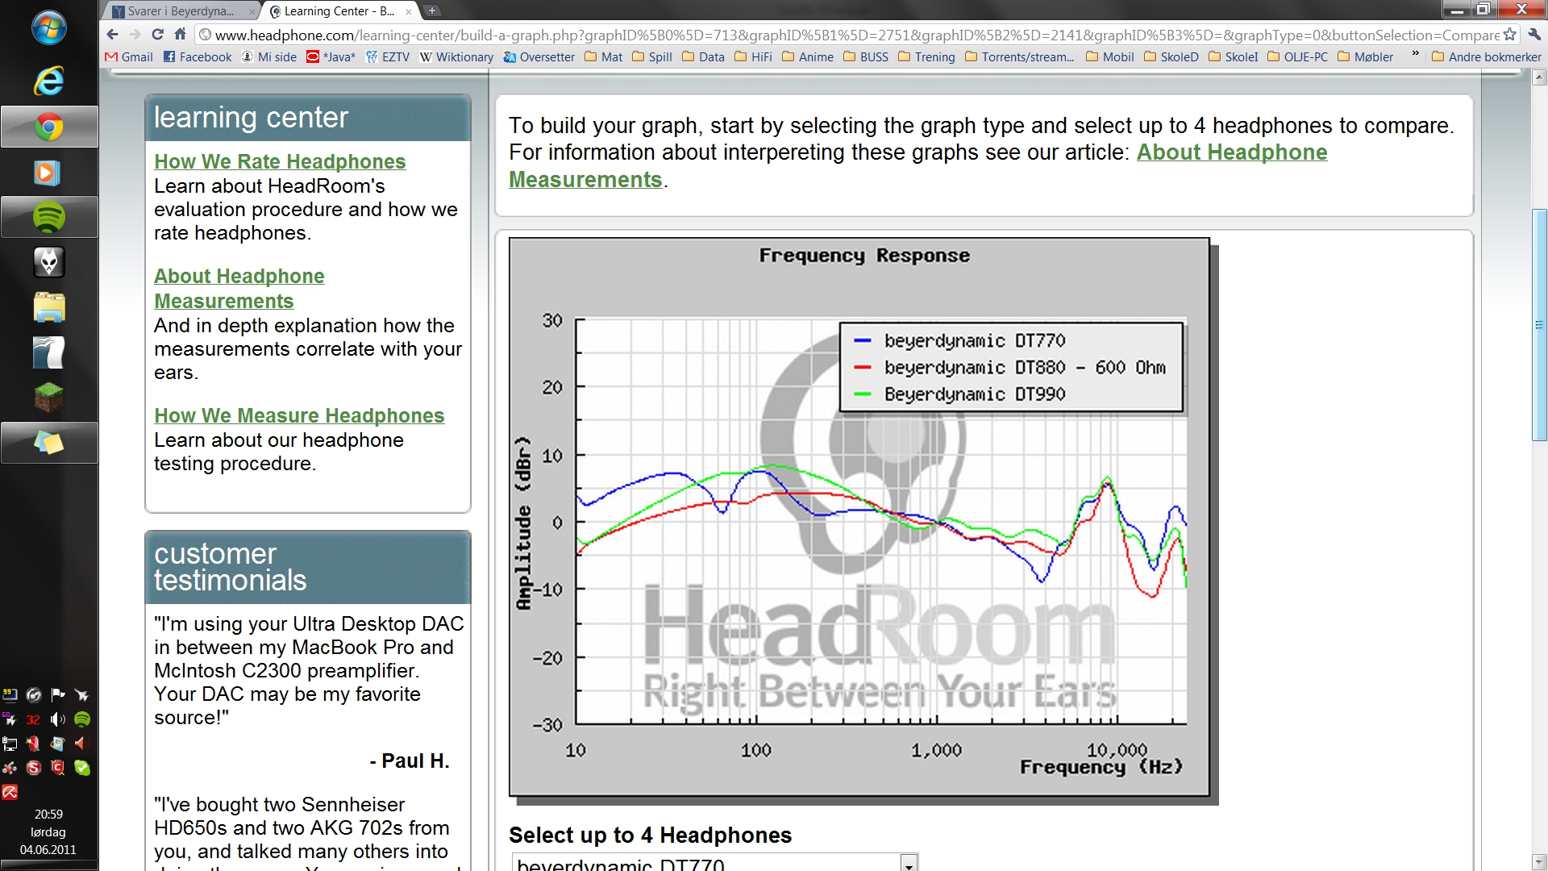This screenshot has height=871, width=1548.
Task: Open the Gmail bookmark
Action: tap(129, 57)
